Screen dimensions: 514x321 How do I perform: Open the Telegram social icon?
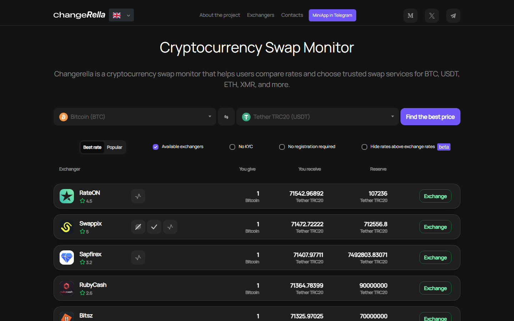point(453,16)
